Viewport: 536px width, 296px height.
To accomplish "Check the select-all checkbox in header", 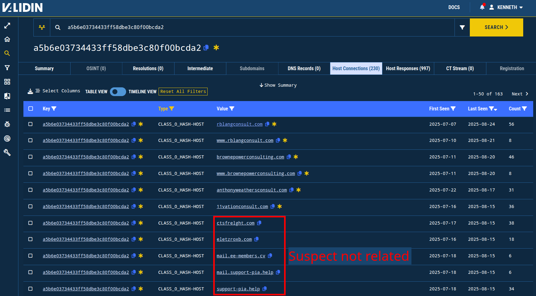I will point(31,109).
